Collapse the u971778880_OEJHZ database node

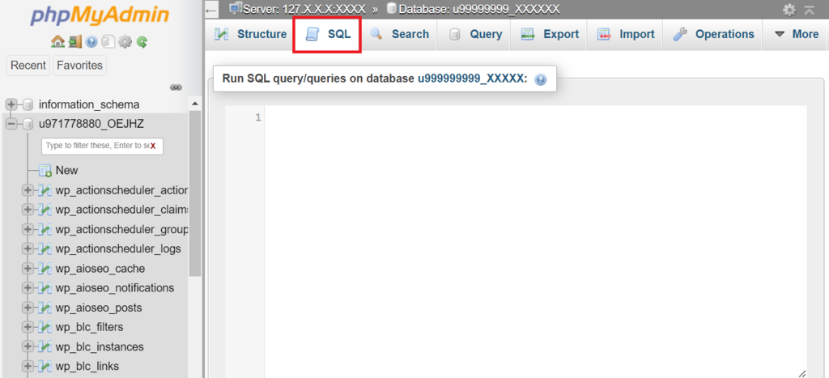click(x=11, y=124)
